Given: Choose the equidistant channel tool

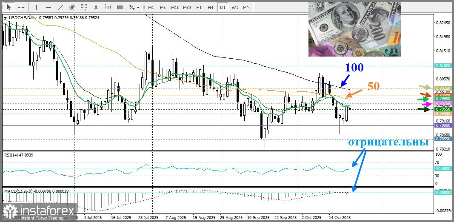Looking at the screenshot, I should point(72,7).
